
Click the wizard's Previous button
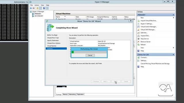95,81
